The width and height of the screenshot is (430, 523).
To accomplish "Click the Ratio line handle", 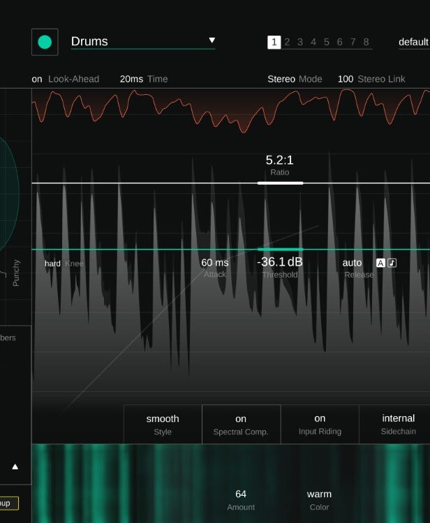I will click(x=280, y=183).
